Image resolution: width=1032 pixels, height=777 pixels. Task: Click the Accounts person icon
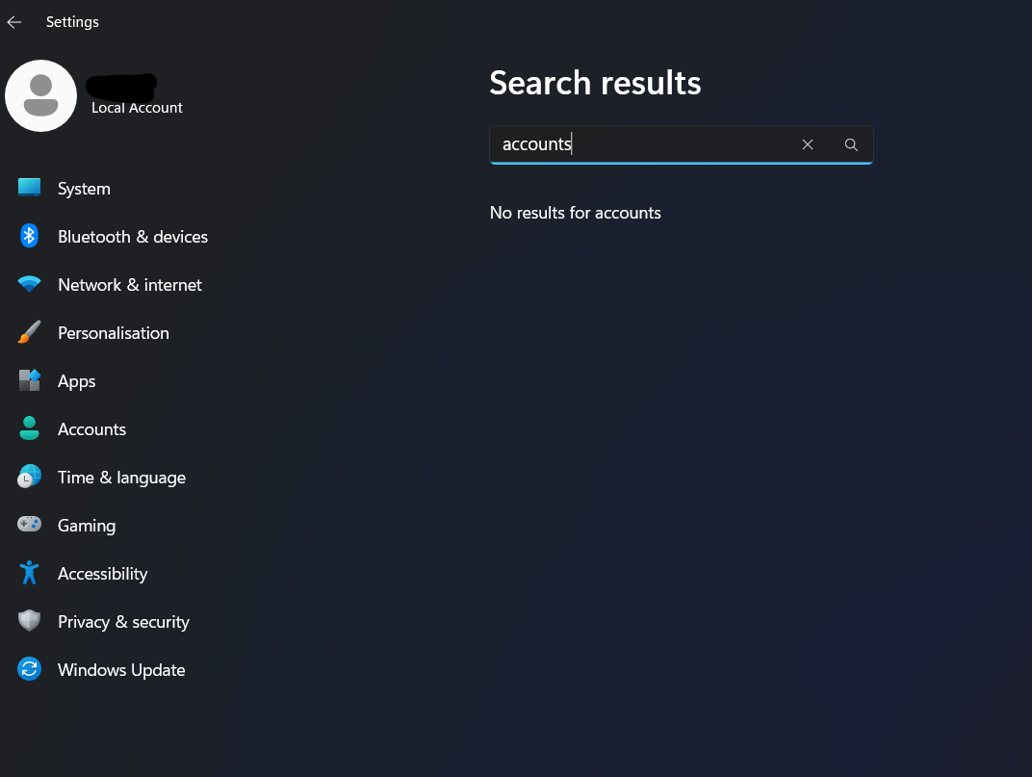click(29, 428)
